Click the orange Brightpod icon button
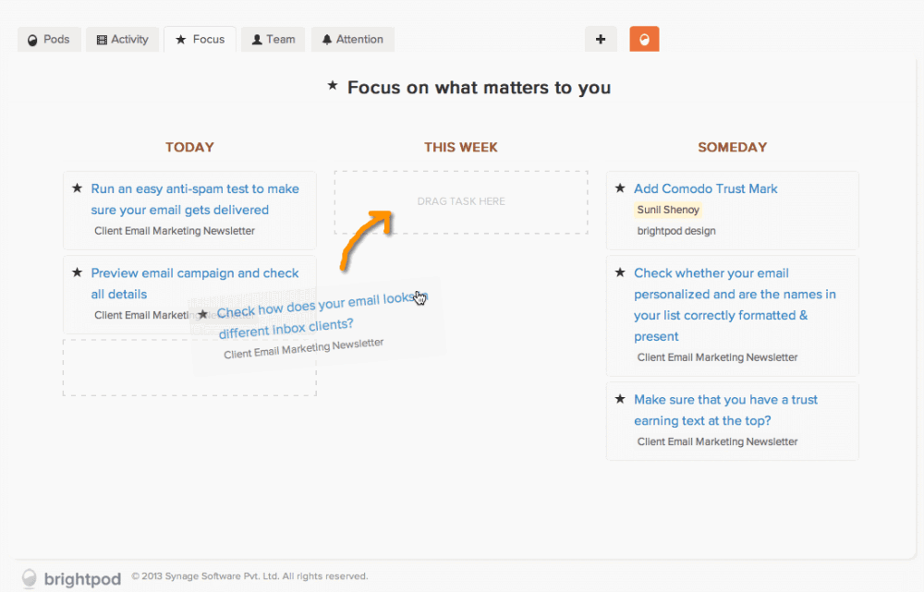 644,39
